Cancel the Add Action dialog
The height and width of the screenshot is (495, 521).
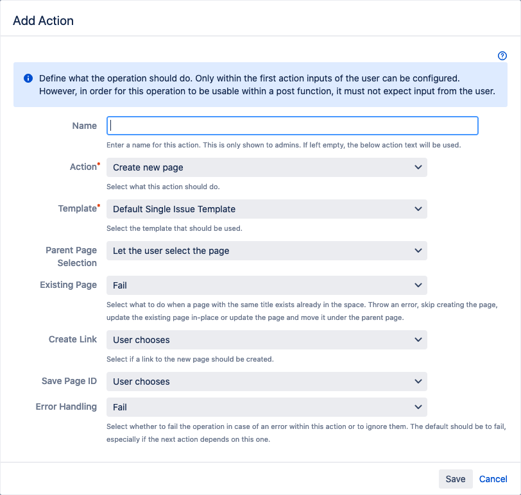(493, 479)
